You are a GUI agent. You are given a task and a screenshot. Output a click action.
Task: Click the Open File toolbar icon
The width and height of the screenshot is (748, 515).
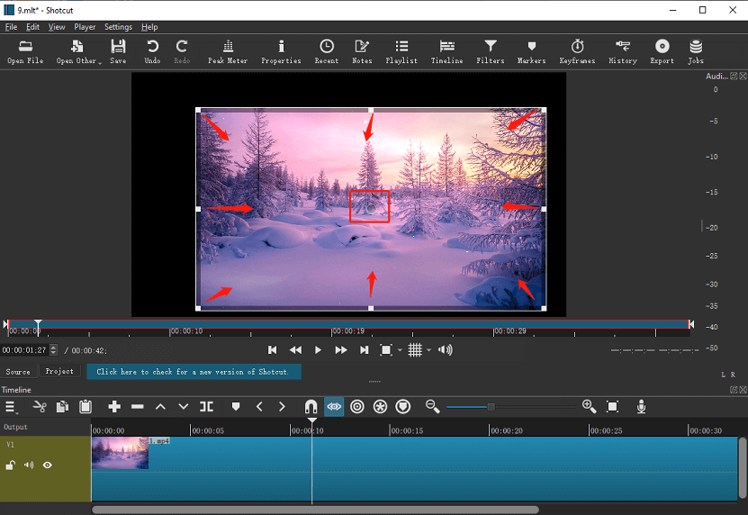tap(25, 51)
